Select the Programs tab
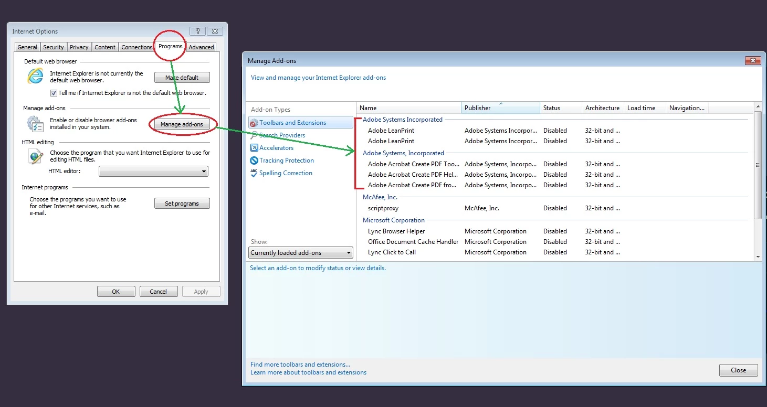This screenshot has width=767, height=407. click(171, 46)
